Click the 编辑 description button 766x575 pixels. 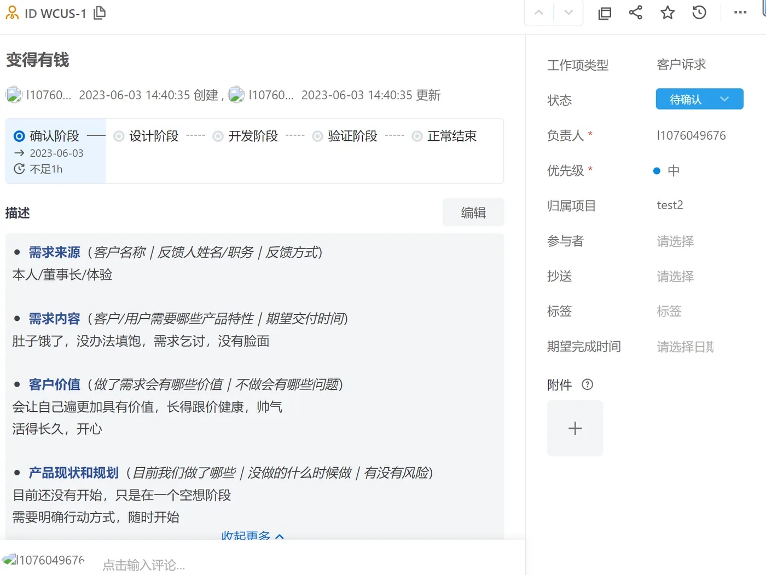click(473, 212)
